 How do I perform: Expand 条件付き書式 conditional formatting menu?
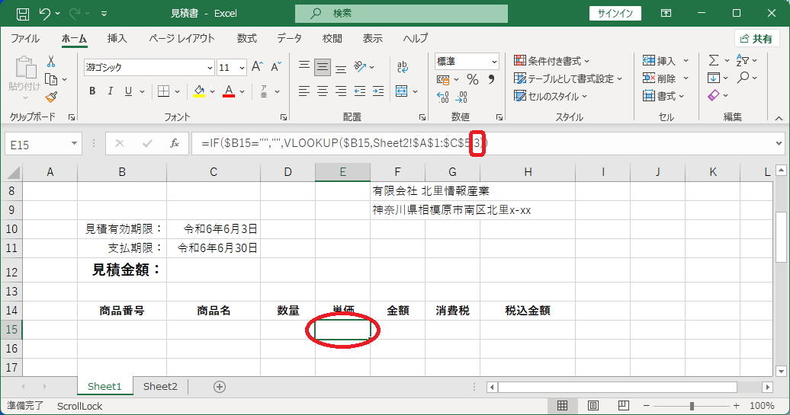point(551,61)
